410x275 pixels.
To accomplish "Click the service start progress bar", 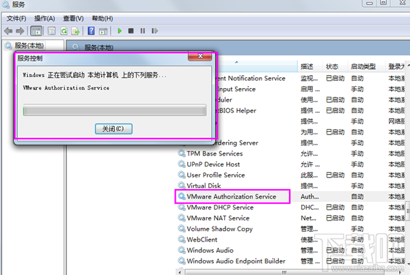I will click(115, 111).
